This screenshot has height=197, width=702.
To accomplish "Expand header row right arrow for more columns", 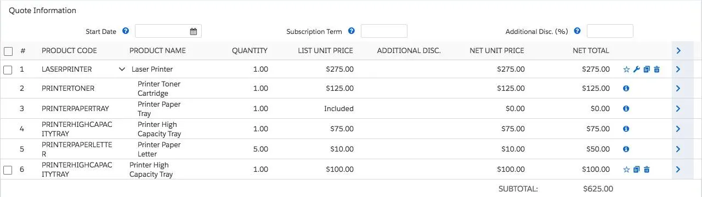I will [x=678, y=50].
